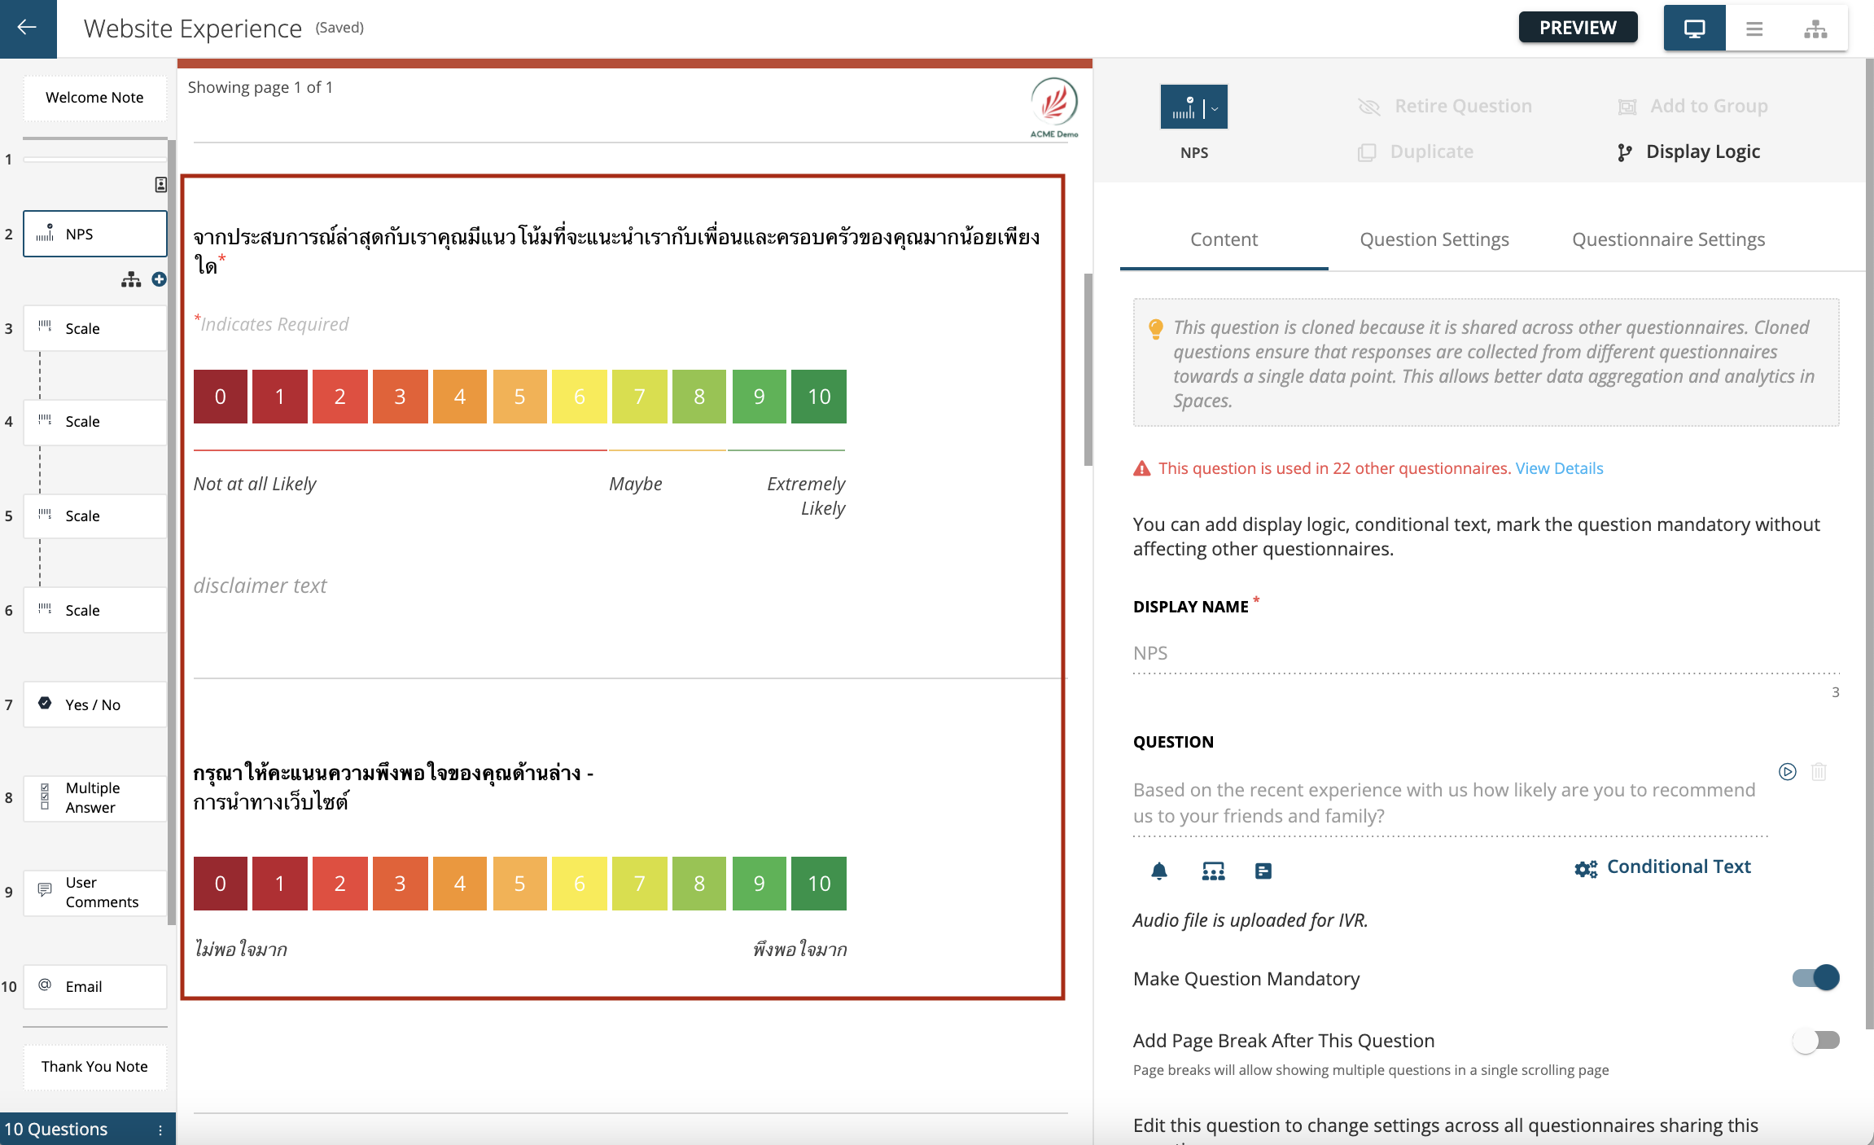Click the disclaimer text in preview

pyautogui.click(x=261, y=586)
